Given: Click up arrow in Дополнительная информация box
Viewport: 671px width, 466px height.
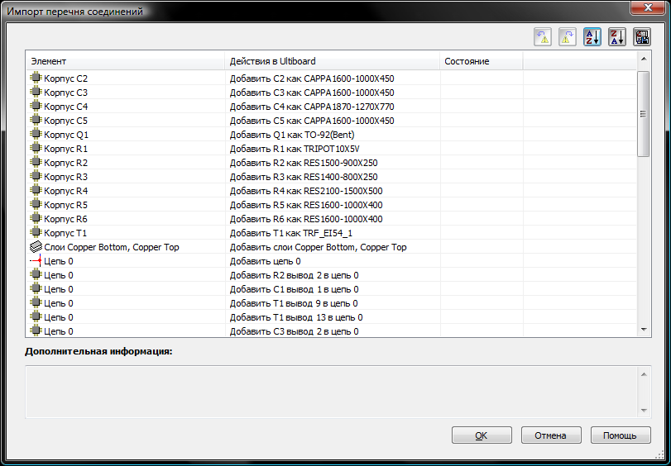Looking at the screenshot, I should tap(644, 374).
